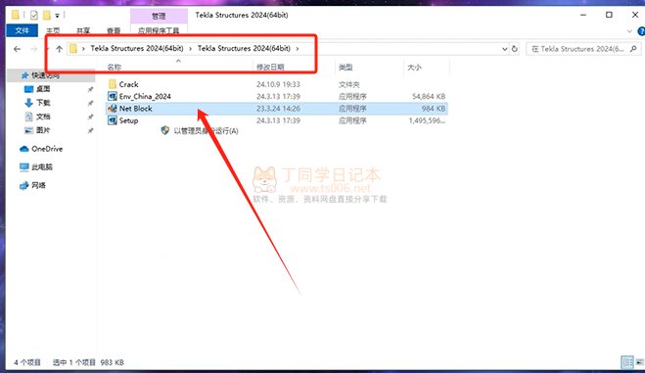Screen dimensions: 645x373
Task: Click the search magnifier icon
Action: click(633, 49)
